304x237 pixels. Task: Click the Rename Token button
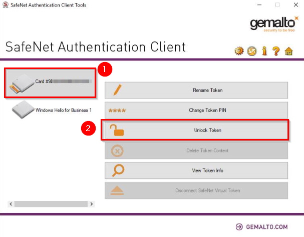[x=196, y=90]
